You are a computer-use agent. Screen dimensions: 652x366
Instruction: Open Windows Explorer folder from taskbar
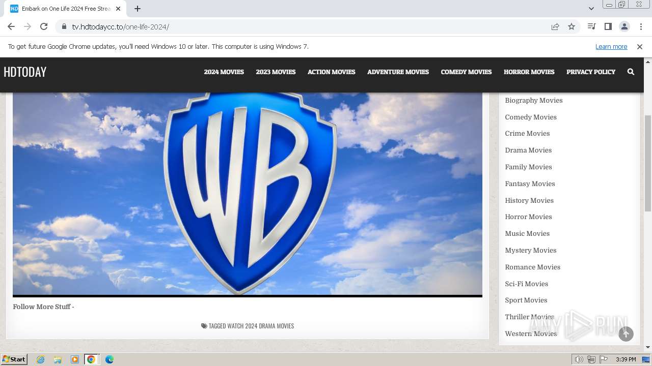pyautogui.click(x=58, y=359)
